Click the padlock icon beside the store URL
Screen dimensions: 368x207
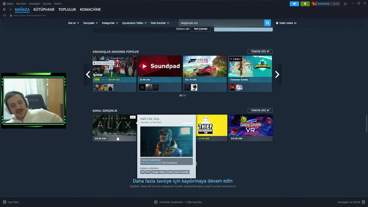11,15
